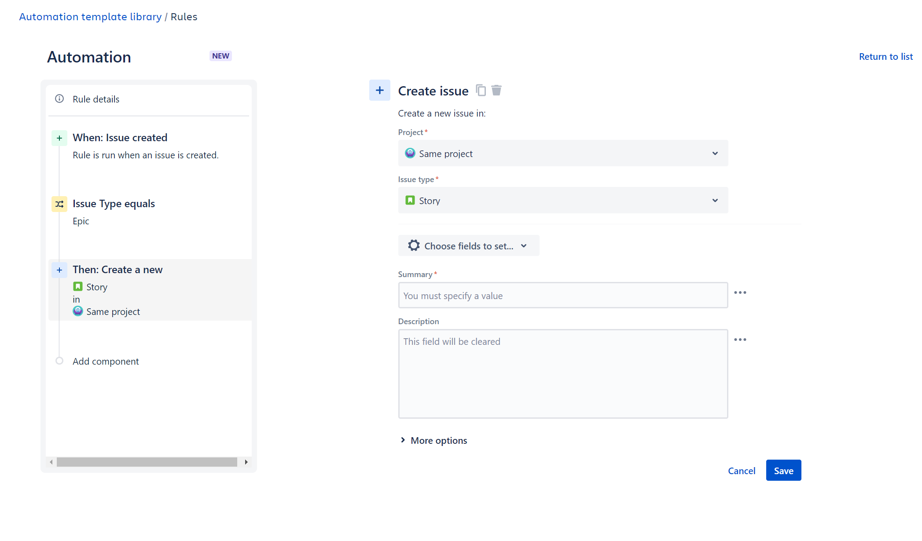Click the copy icon beside Create issue heading
The image size is (922, 541).
coord(481,90)
